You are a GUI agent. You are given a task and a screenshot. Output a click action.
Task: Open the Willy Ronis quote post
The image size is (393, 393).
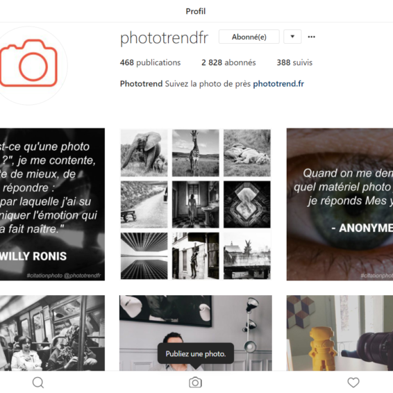[52, 204]
